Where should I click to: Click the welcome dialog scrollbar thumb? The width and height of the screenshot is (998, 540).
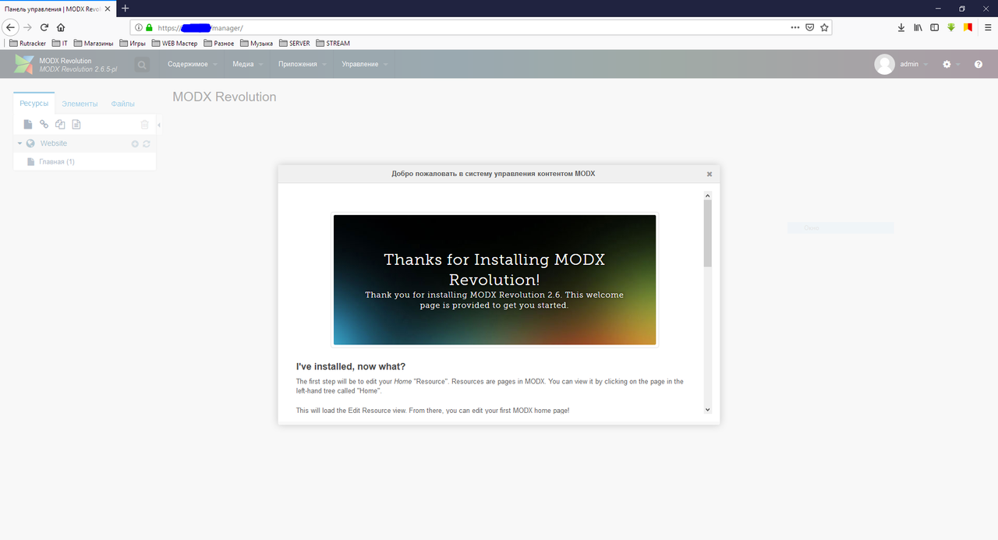tap(708, 234)
